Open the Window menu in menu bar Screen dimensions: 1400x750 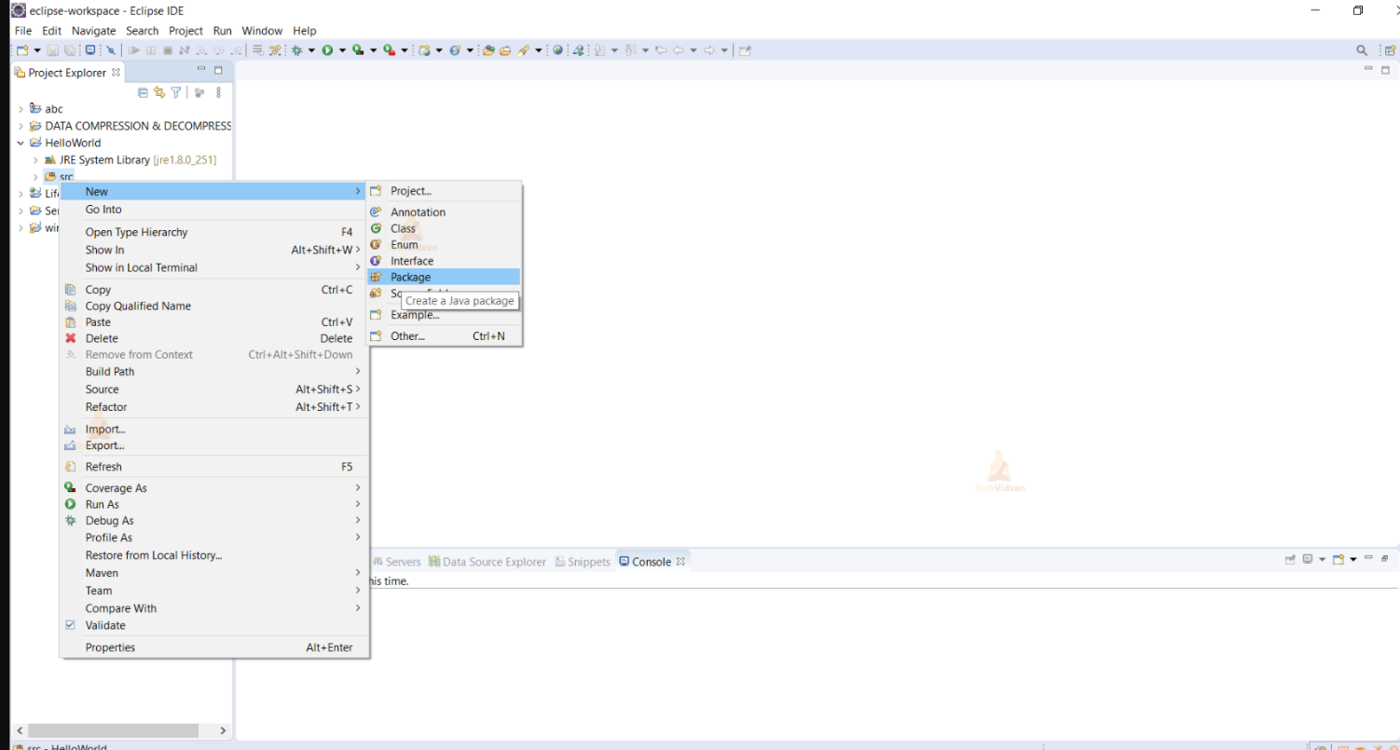[x=262, y=31]
